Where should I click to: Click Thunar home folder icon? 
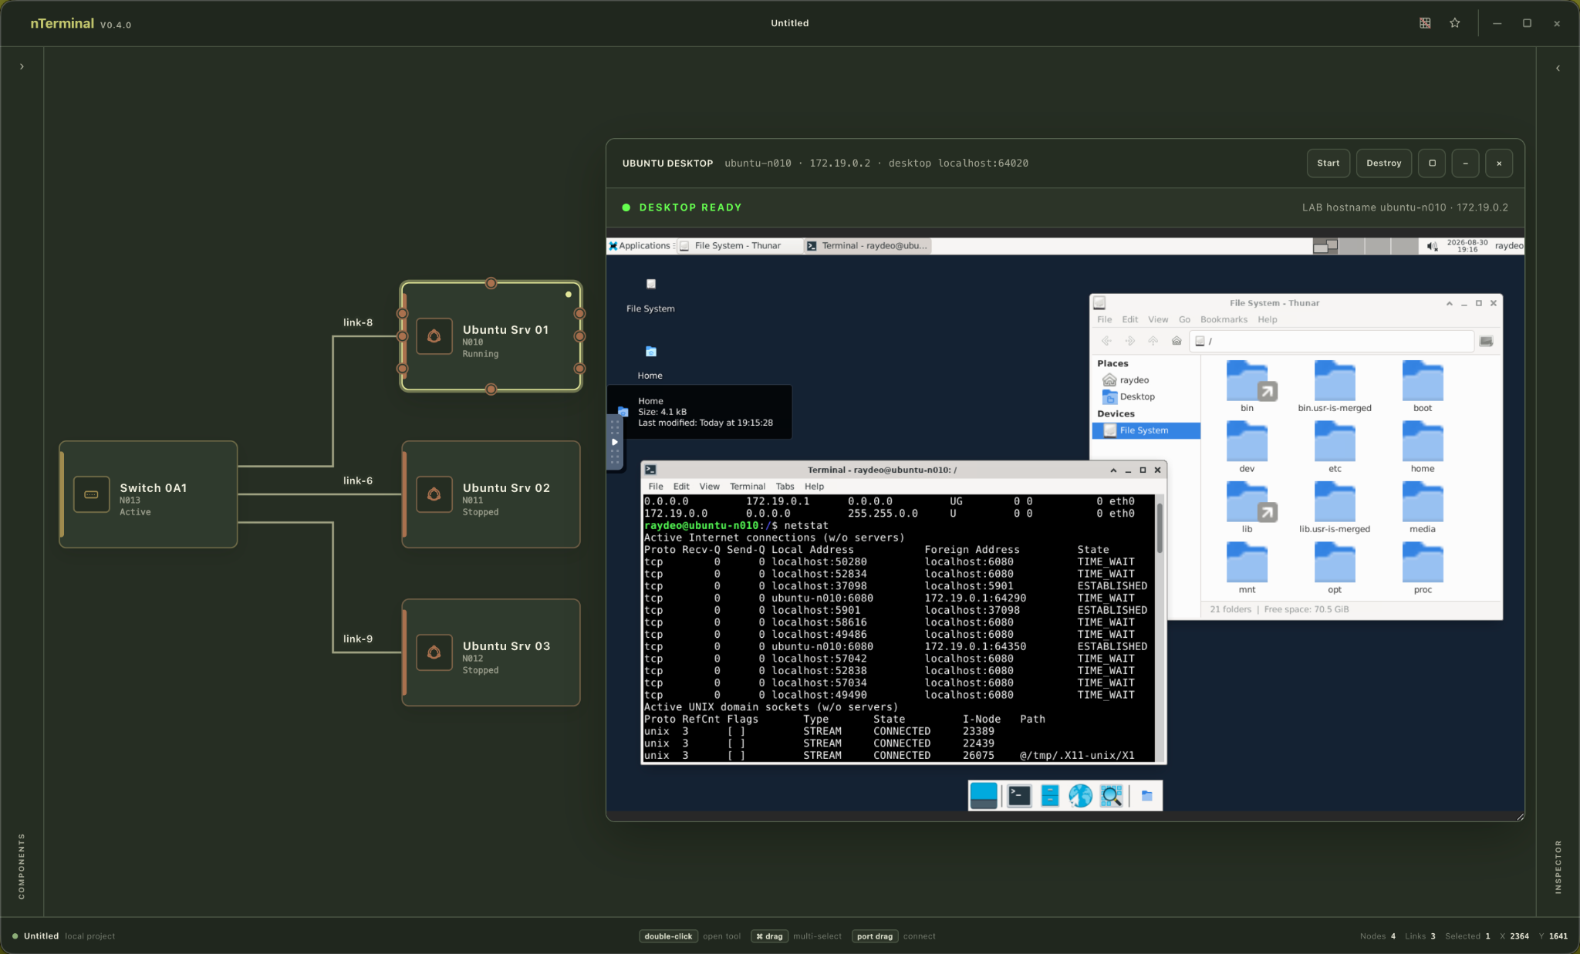1177,341
